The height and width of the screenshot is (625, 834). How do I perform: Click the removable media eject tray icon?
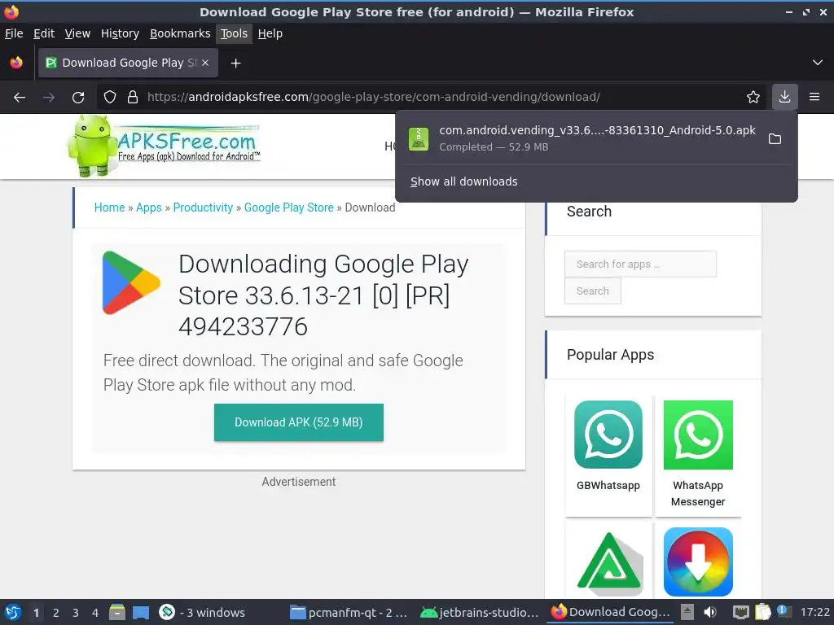[x=687, y=612]
